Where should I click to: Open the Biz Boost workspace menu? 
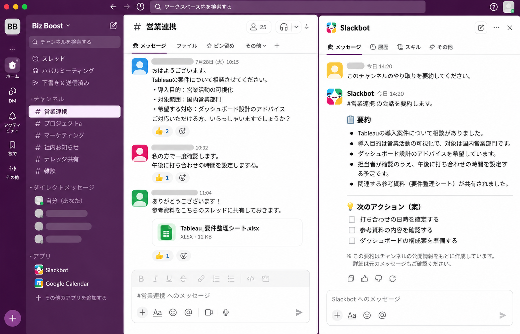tap(51, 26)
